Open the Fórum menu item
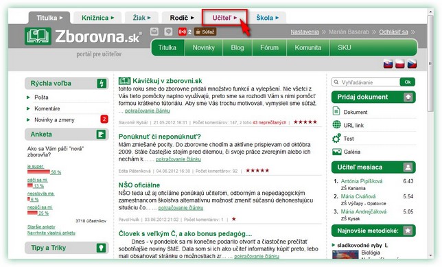The width and height of the screenshot is (442, 267). pos(270,47)
